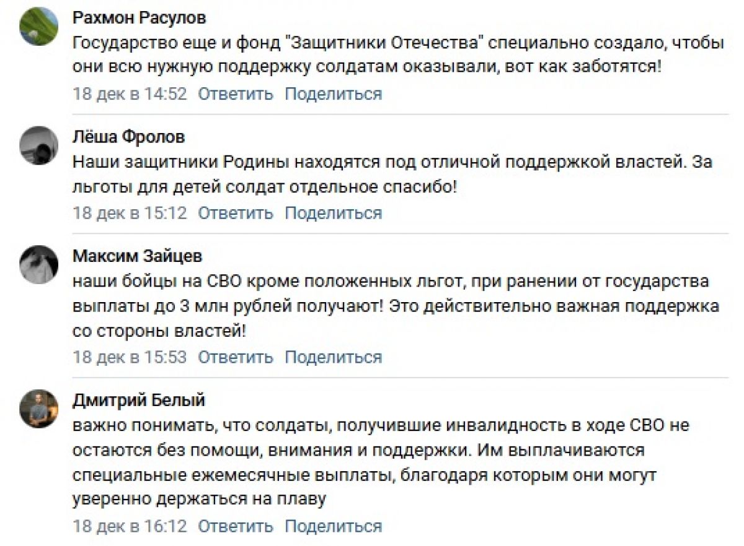Viewport: 744px width, 546px height.
Task: Reply to Максим Зайцев's comment
Action: pyautogui.click(x=235, y=357)
